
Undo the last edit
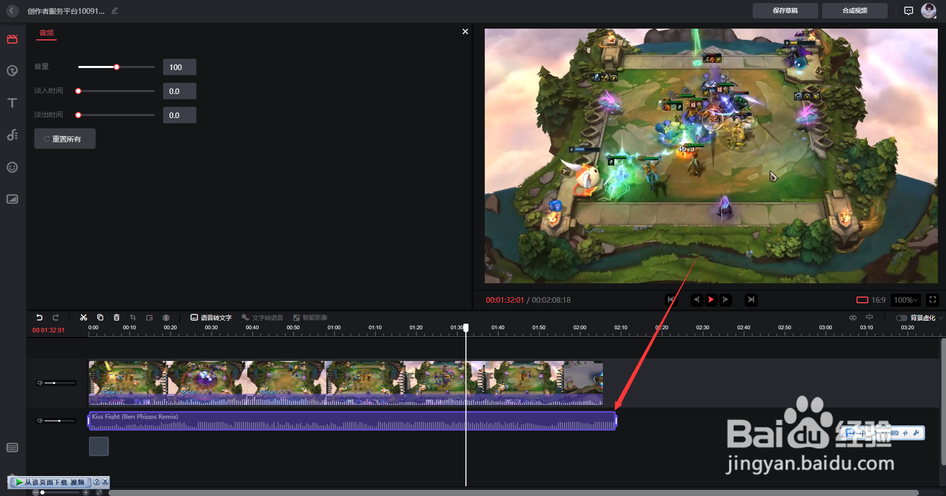(39, 318)
